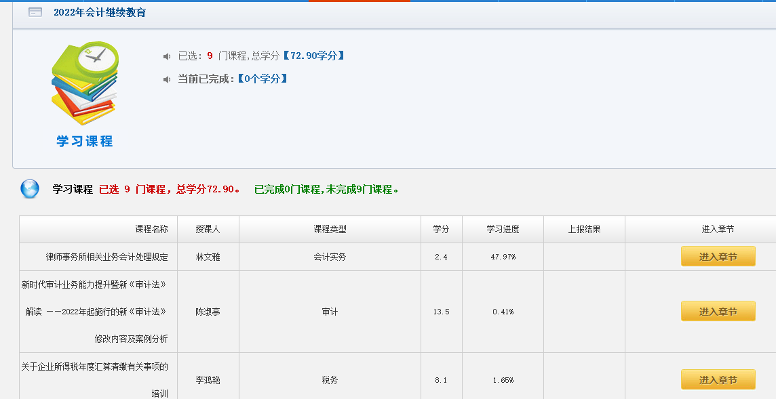Select the 学习进度 column header
This screenshot has width=776, height=399.
click(x=503, y=230)
